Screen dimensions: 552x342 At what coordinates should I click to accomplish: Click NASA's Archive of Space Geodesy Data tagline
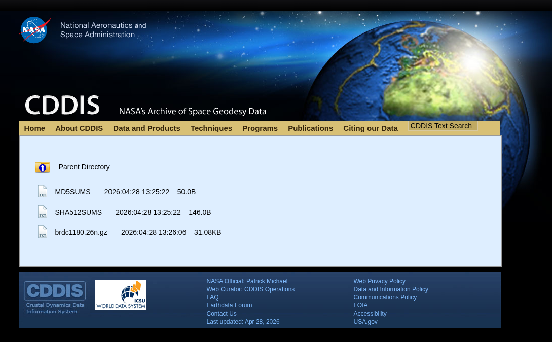[x=193, y=112]
